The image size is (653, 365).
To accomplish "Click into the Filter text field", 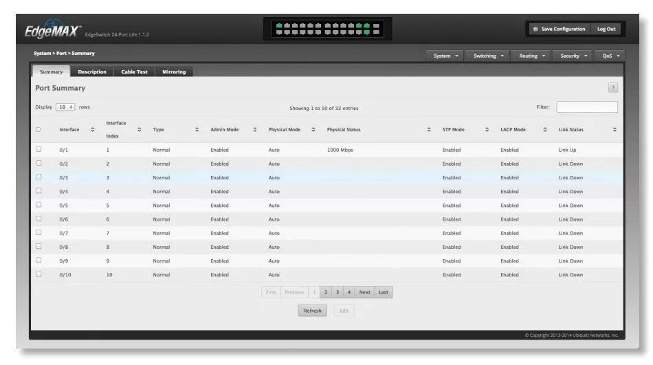I will [587, 107].
